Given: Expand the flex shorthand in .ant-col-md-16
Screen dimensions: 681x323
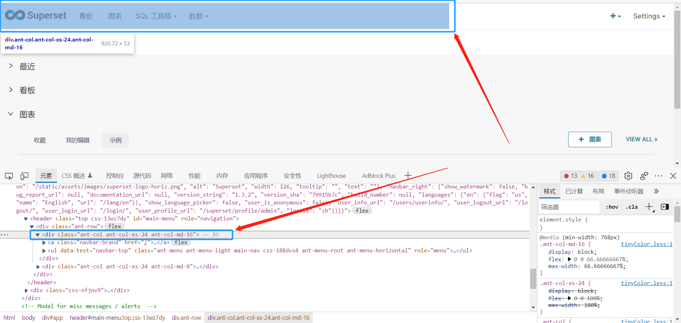Looking at the screenshot, I should pyautogui.click(x=570, y=259).
